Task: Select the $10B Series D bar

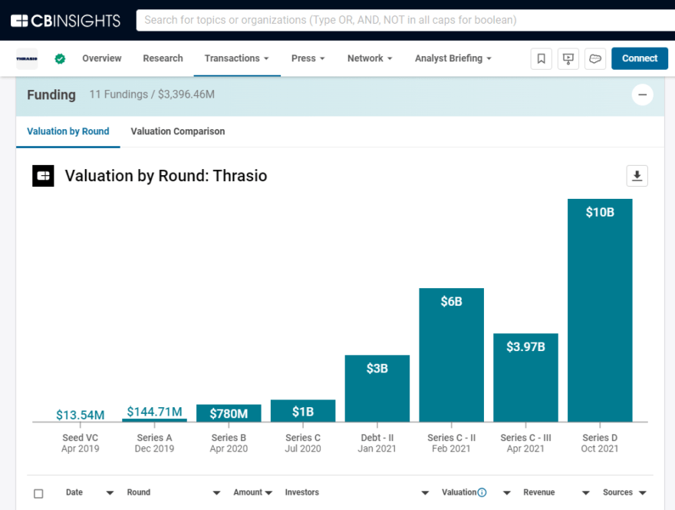Action: (600, 307)
